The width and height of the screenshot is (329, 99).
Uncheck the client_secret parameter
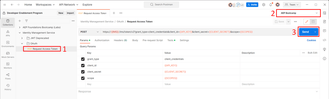pyautogui.click(x=83, y=72)
